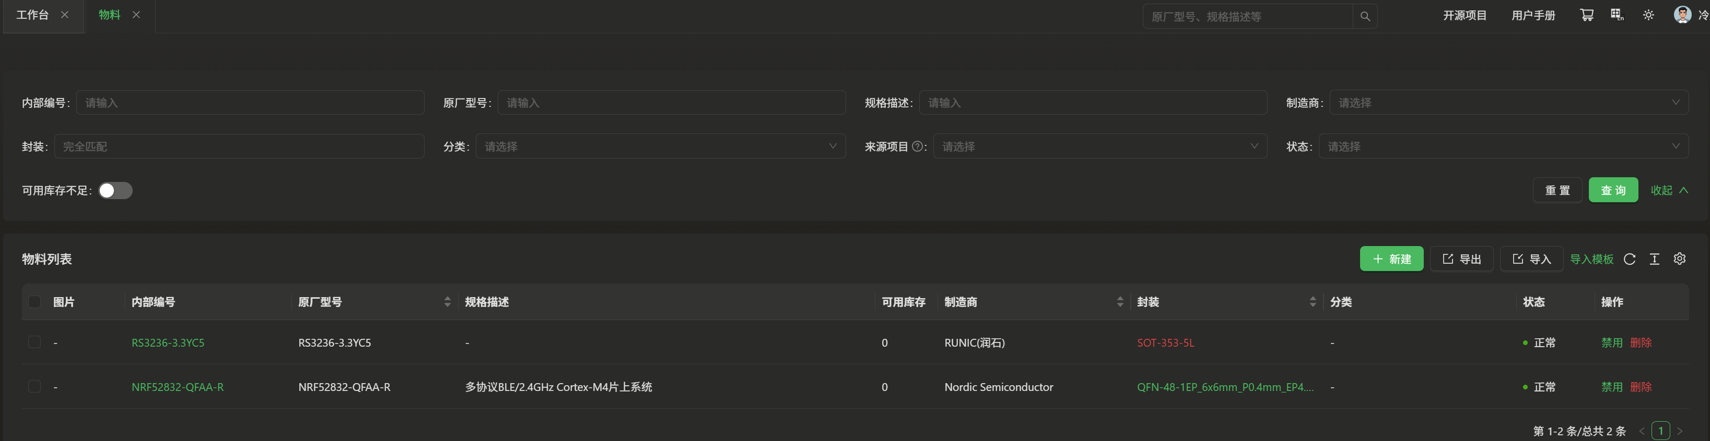1710x441 pixels.
Task: Open the 用户手册 menu item
Action: [x=1533, y=15]
